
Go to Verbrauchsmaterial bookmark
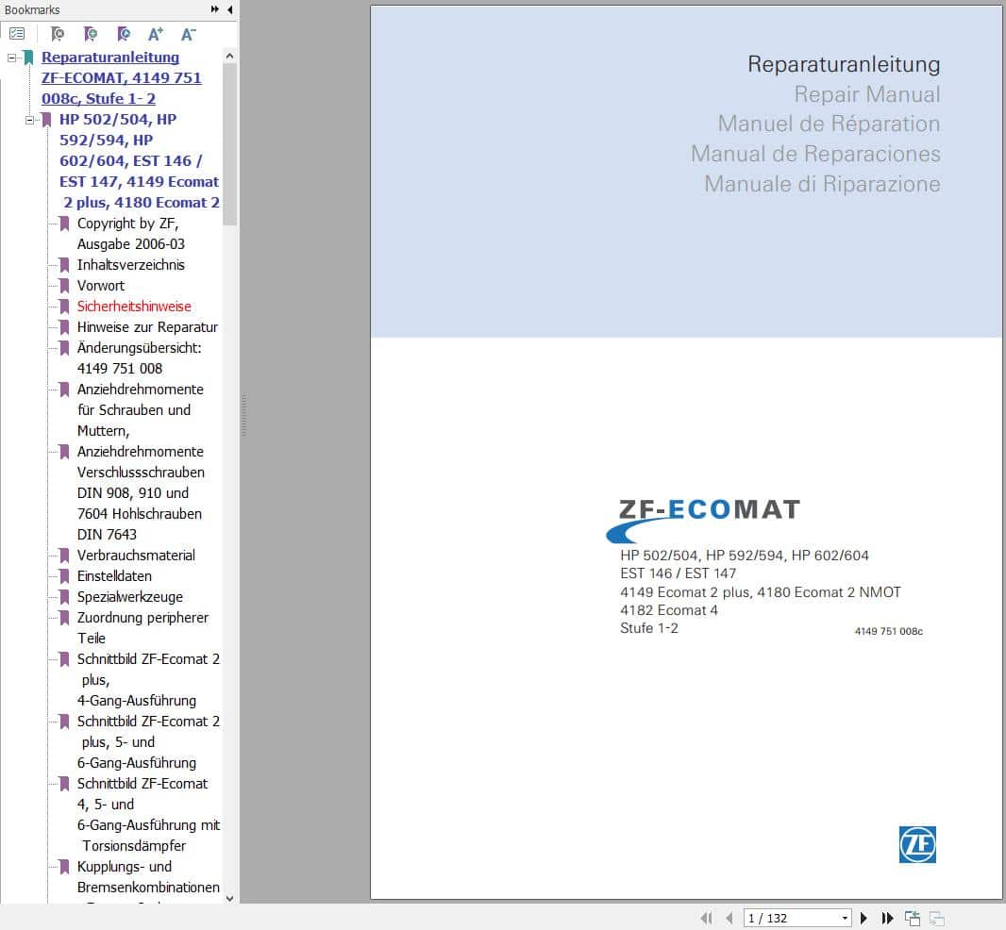pos(136,556)
